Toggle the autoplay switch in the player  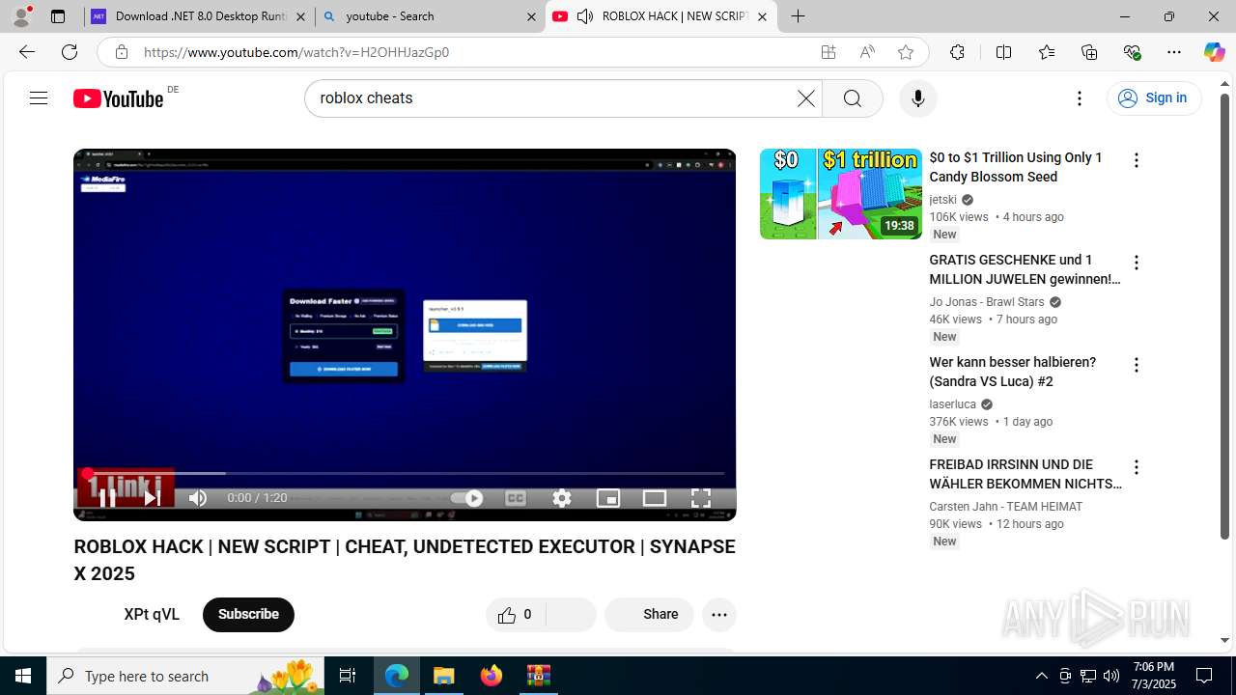click(x=467, y=498)
